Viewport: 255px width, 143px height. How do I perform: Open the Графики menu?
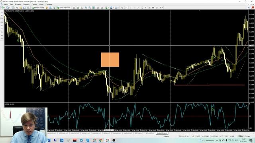coord(26,4)
